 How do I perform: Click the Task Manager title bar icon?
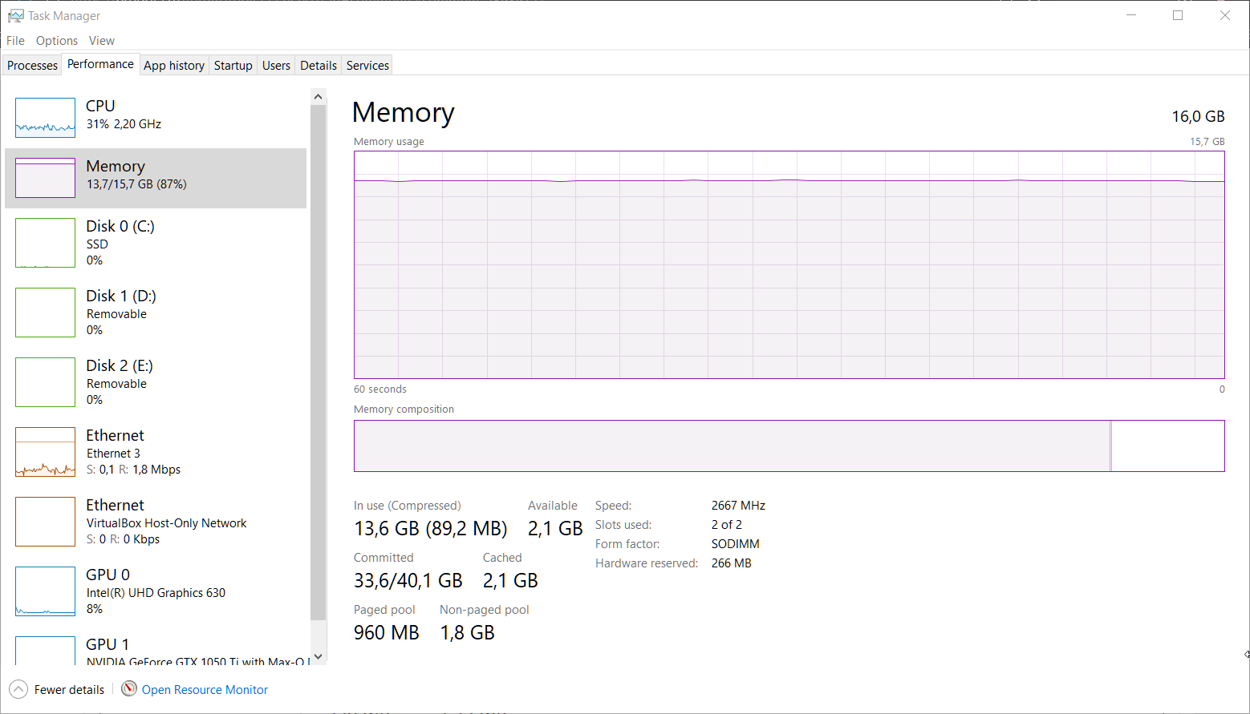pos(15,16)
